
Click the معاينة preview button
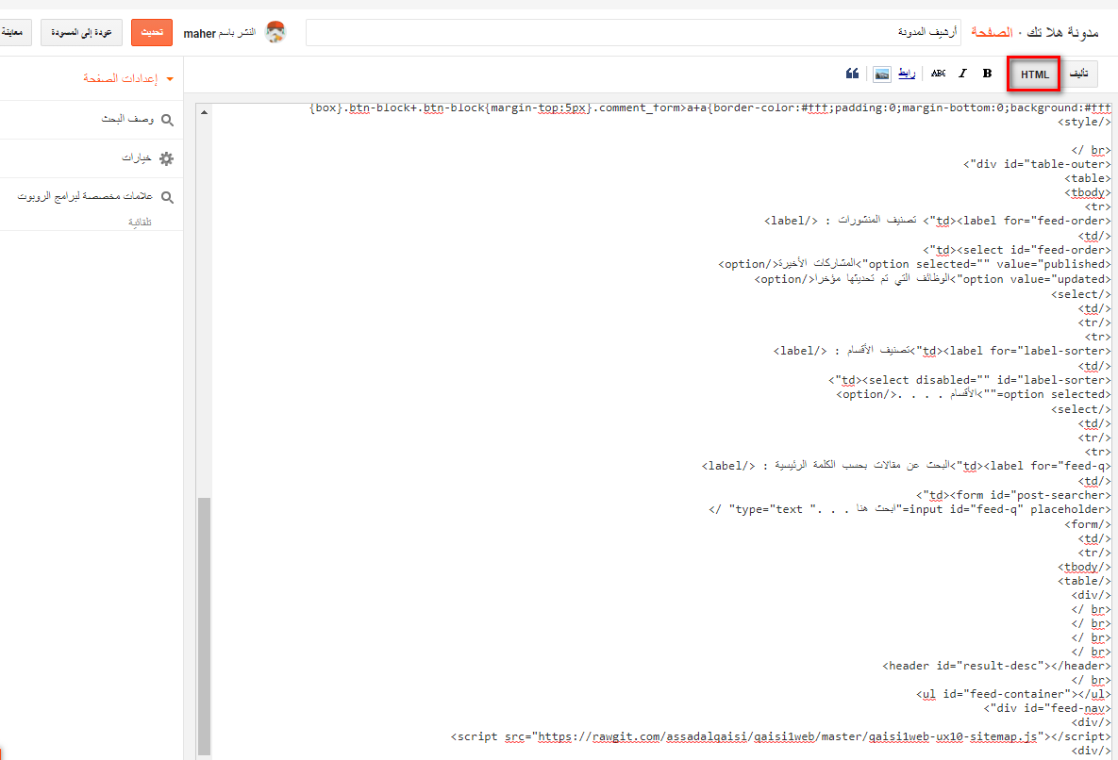tap(13, 32)
